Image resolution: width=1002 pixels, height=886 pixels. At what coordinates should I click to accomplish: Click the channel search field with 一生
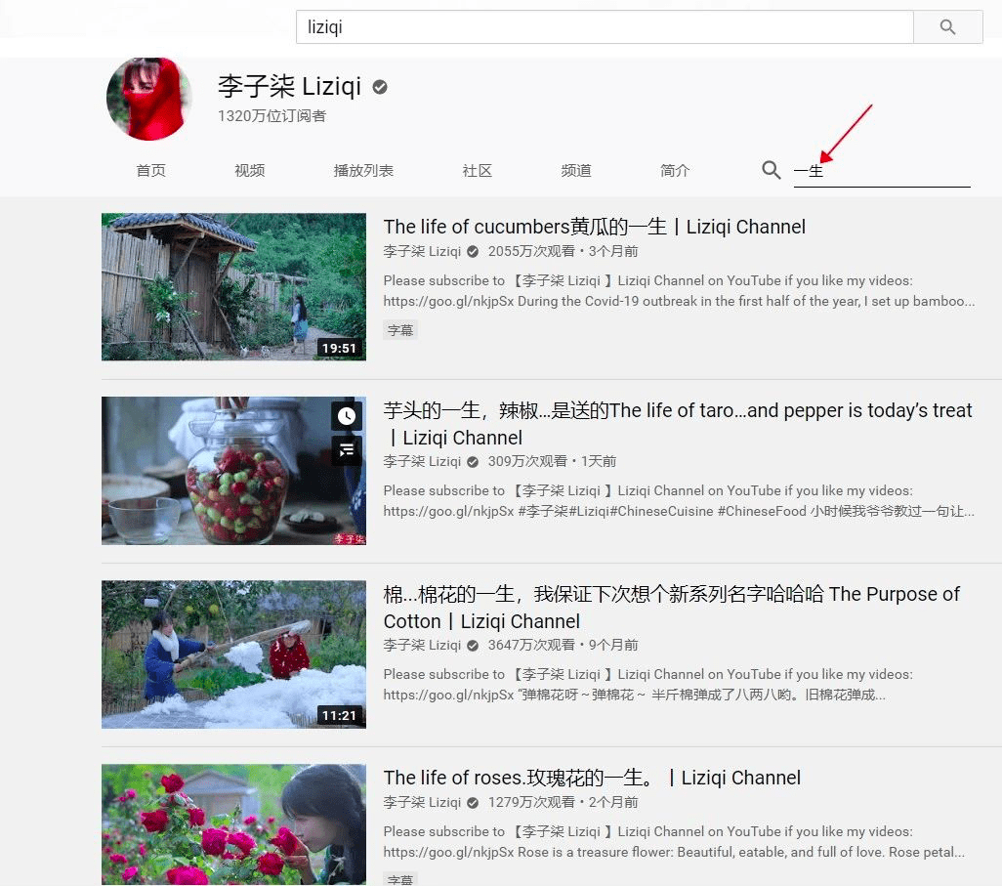click(882, 171)
